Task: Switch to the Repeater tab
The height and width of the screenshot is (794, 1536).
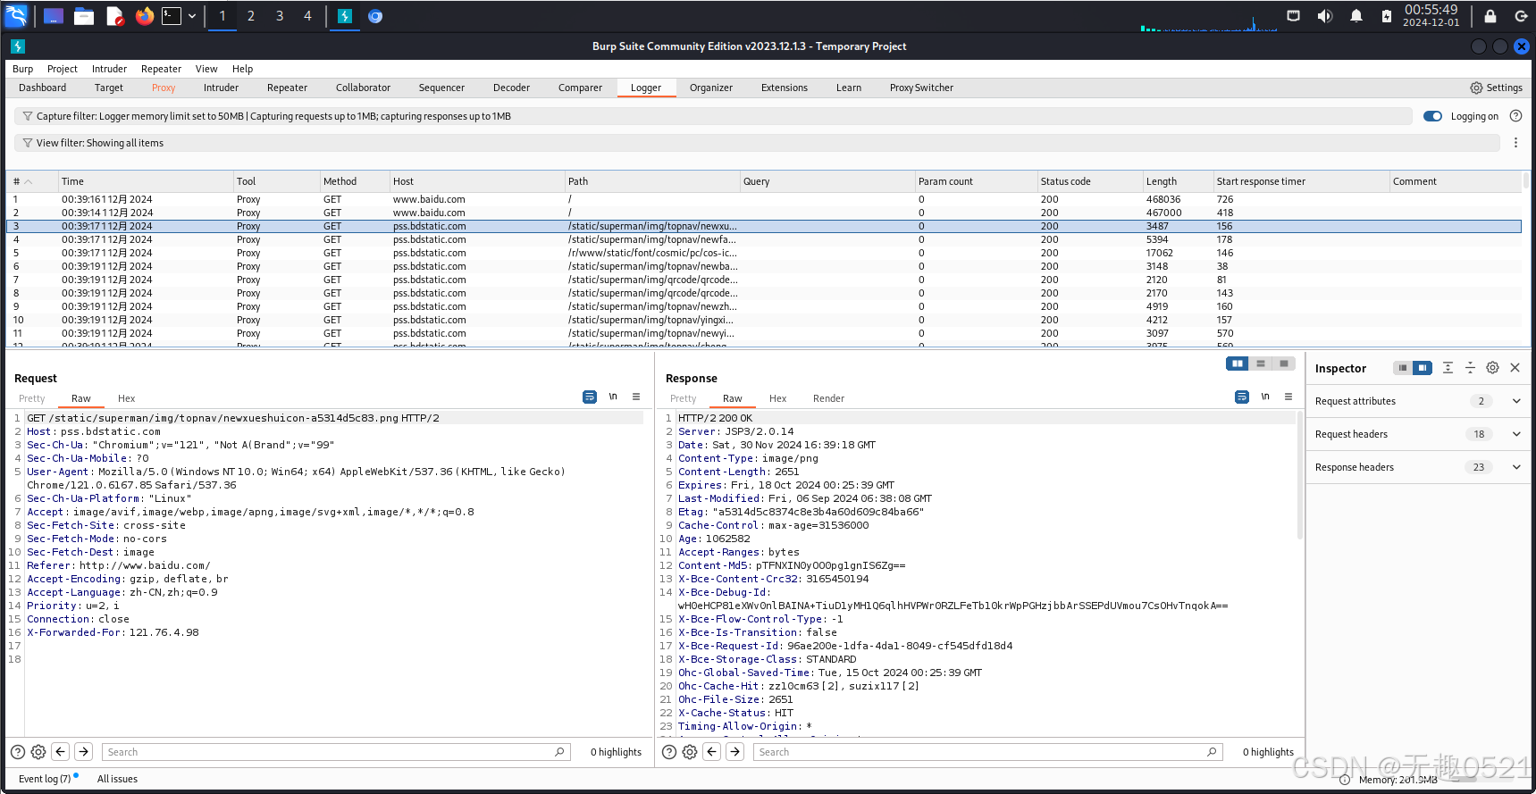Action: coord(287,88)
